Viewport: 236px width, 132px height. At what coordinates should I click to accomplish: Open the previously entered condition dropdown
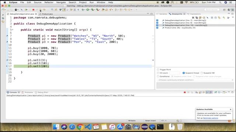pos(195,80)
